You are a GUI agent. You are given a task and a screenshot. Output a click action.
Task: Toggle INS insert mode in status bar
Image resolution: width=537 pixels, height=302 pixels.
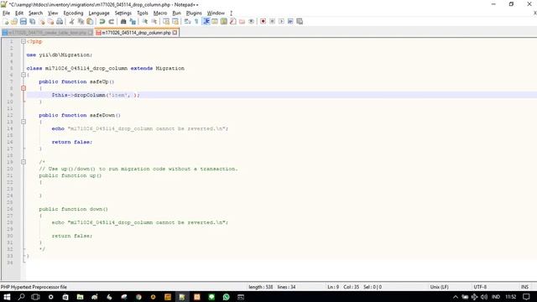point(524,287)
